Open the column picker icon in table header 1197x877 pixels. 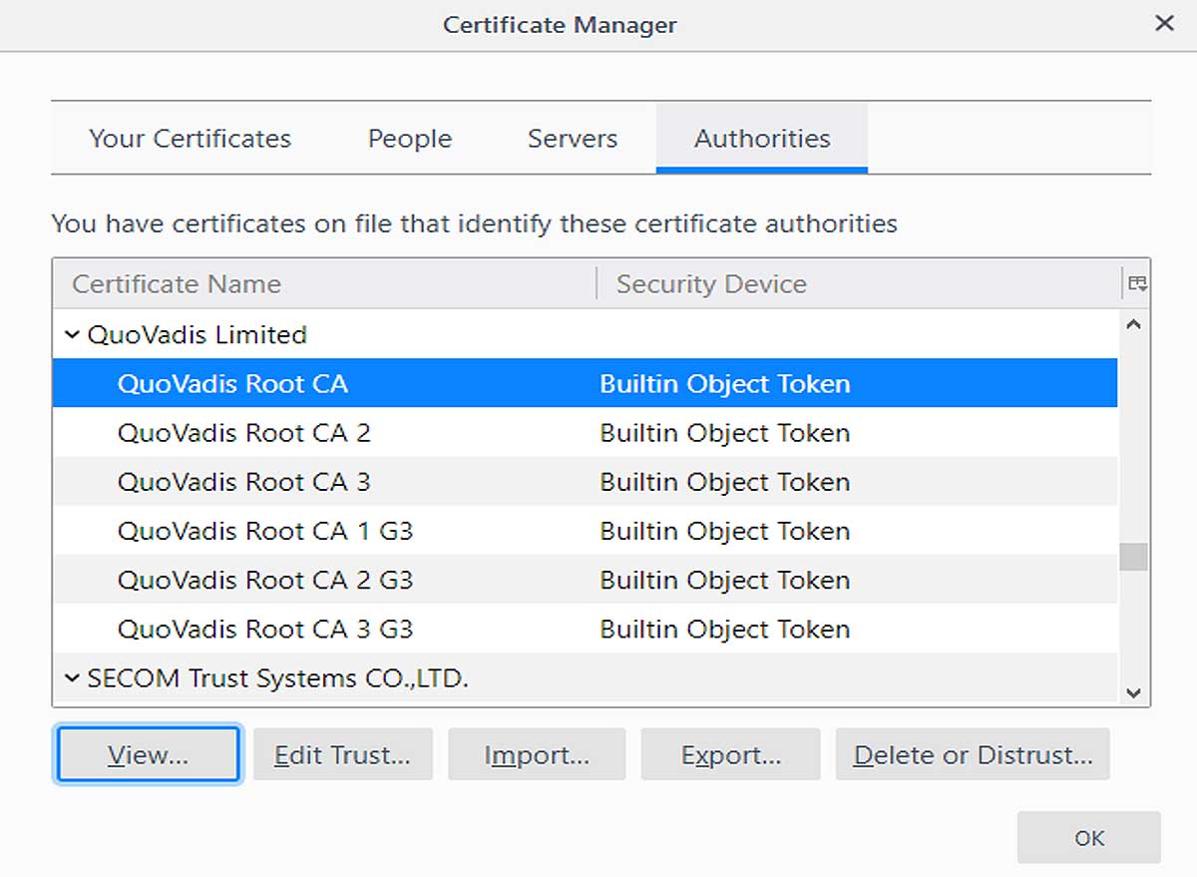click(x=1137, y=284)
